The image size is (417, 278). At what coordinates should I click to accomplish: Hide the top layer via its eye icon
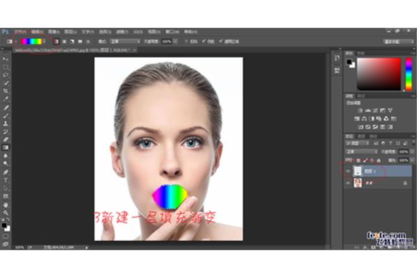(x=348, y=171)
